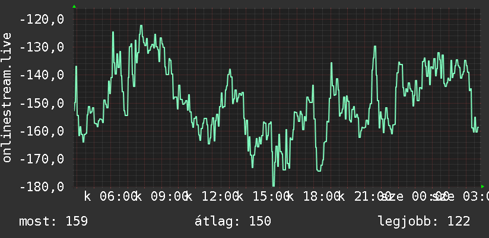Click the k 15:00 time label
This screenshot has height=238, width=489.
pos(263,197)
